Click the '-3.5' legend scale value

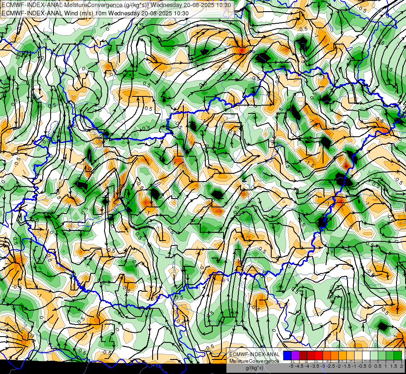[x=315, y=366]
